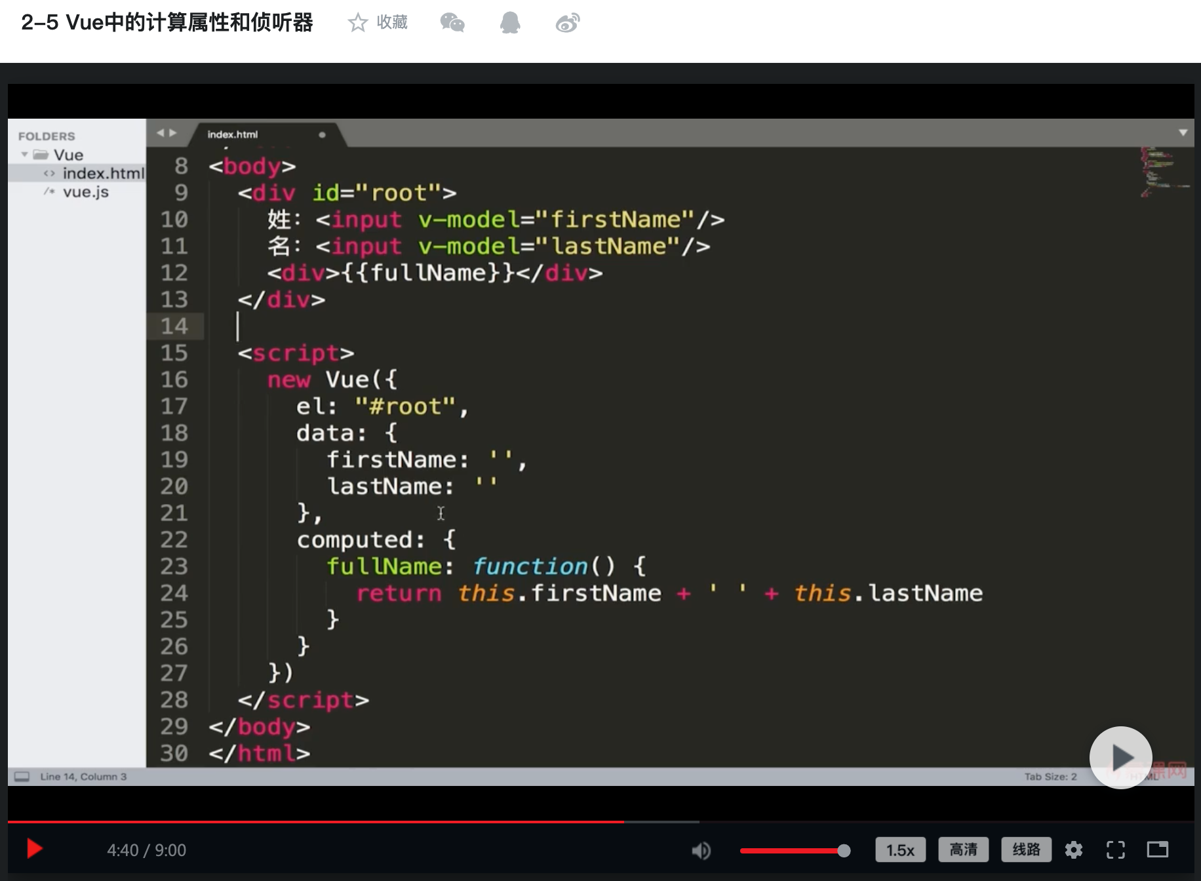
Task: Click new Vue({ on line 16
Action: (x=332, y=380)
